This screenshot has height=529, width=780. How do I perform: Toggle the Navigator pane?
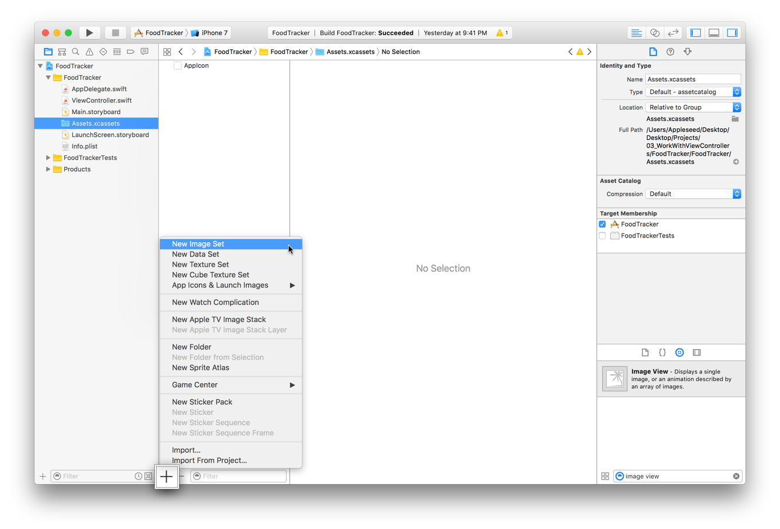696,33
